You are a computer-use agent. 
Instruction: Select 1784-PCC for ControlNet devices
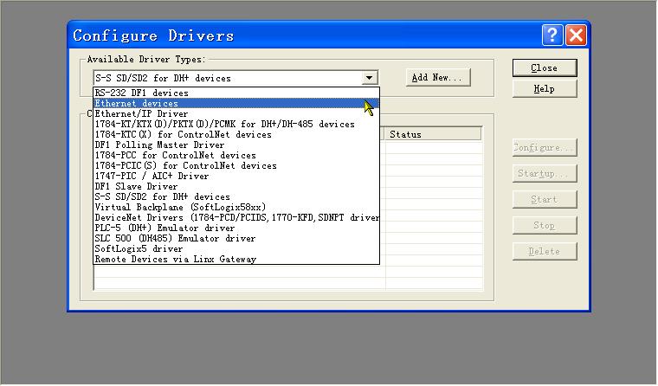coord(236,155)
